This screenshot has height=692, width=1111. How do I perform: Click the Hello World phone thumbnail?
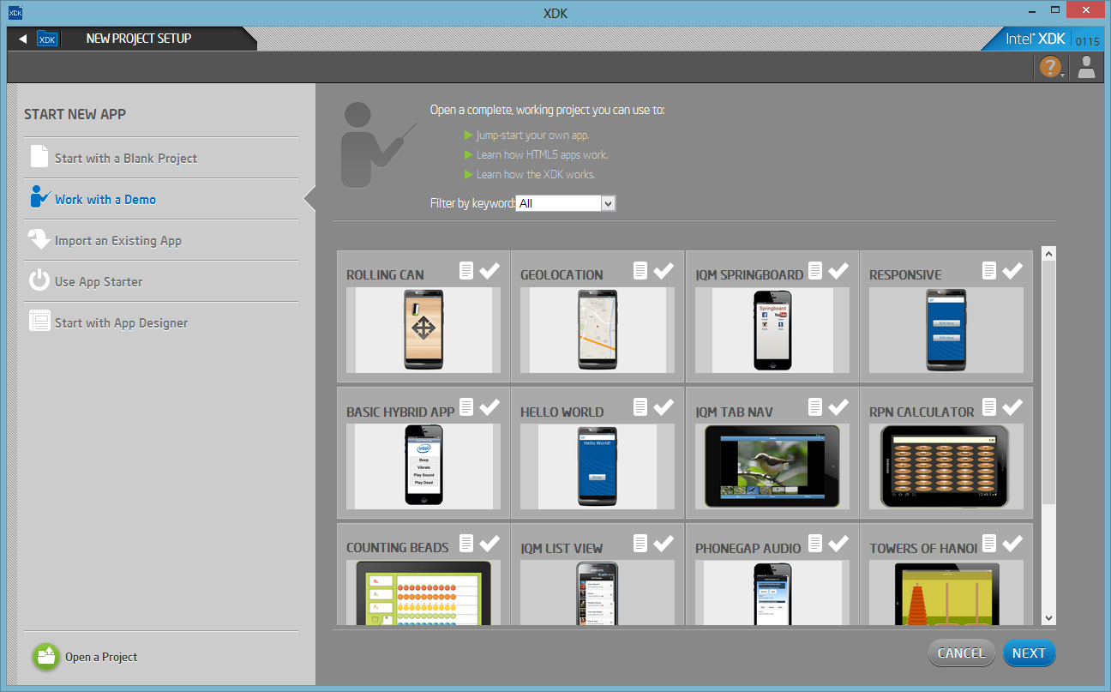coord(598,466)
